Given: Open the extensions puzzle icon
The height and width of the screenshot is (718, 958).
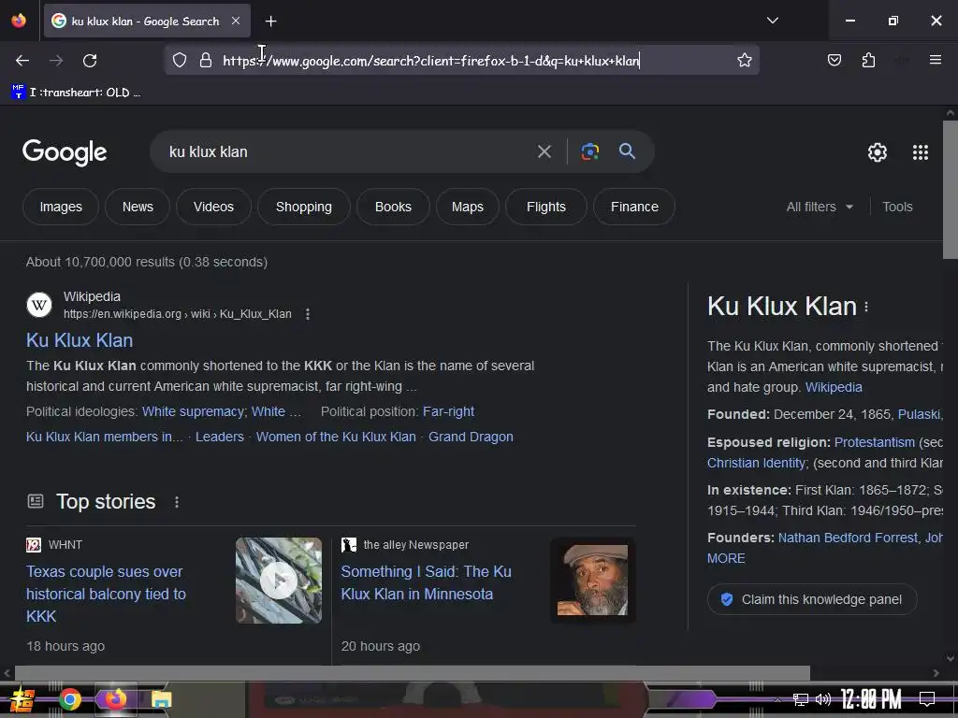Looking at the screenshot, I should [868, 60].
